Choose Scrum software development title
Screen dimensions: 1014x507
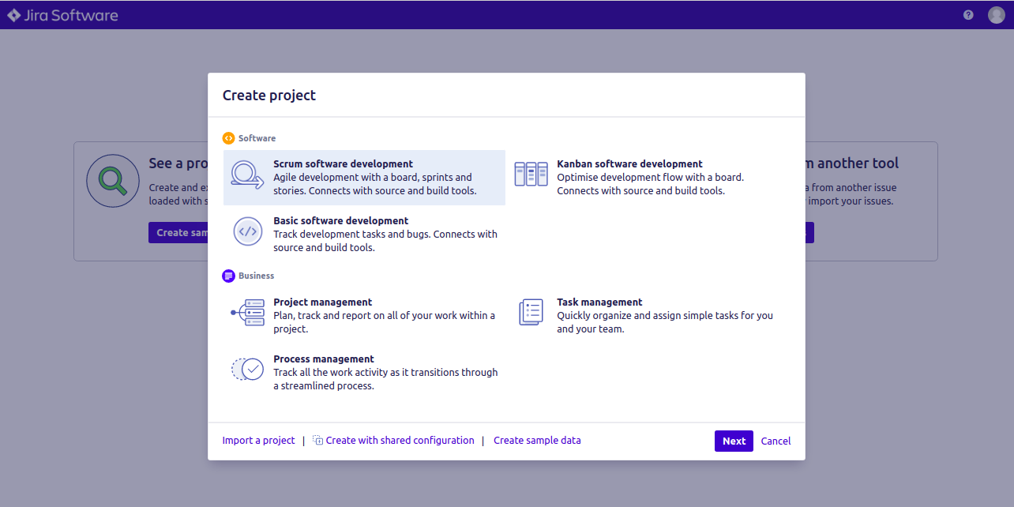(344, 164)
